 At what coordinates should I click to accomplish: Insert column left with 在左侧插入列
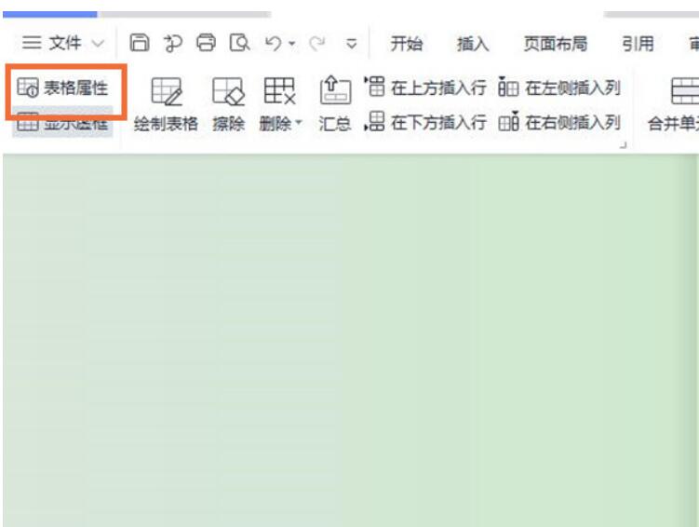[x=559, y=88]
